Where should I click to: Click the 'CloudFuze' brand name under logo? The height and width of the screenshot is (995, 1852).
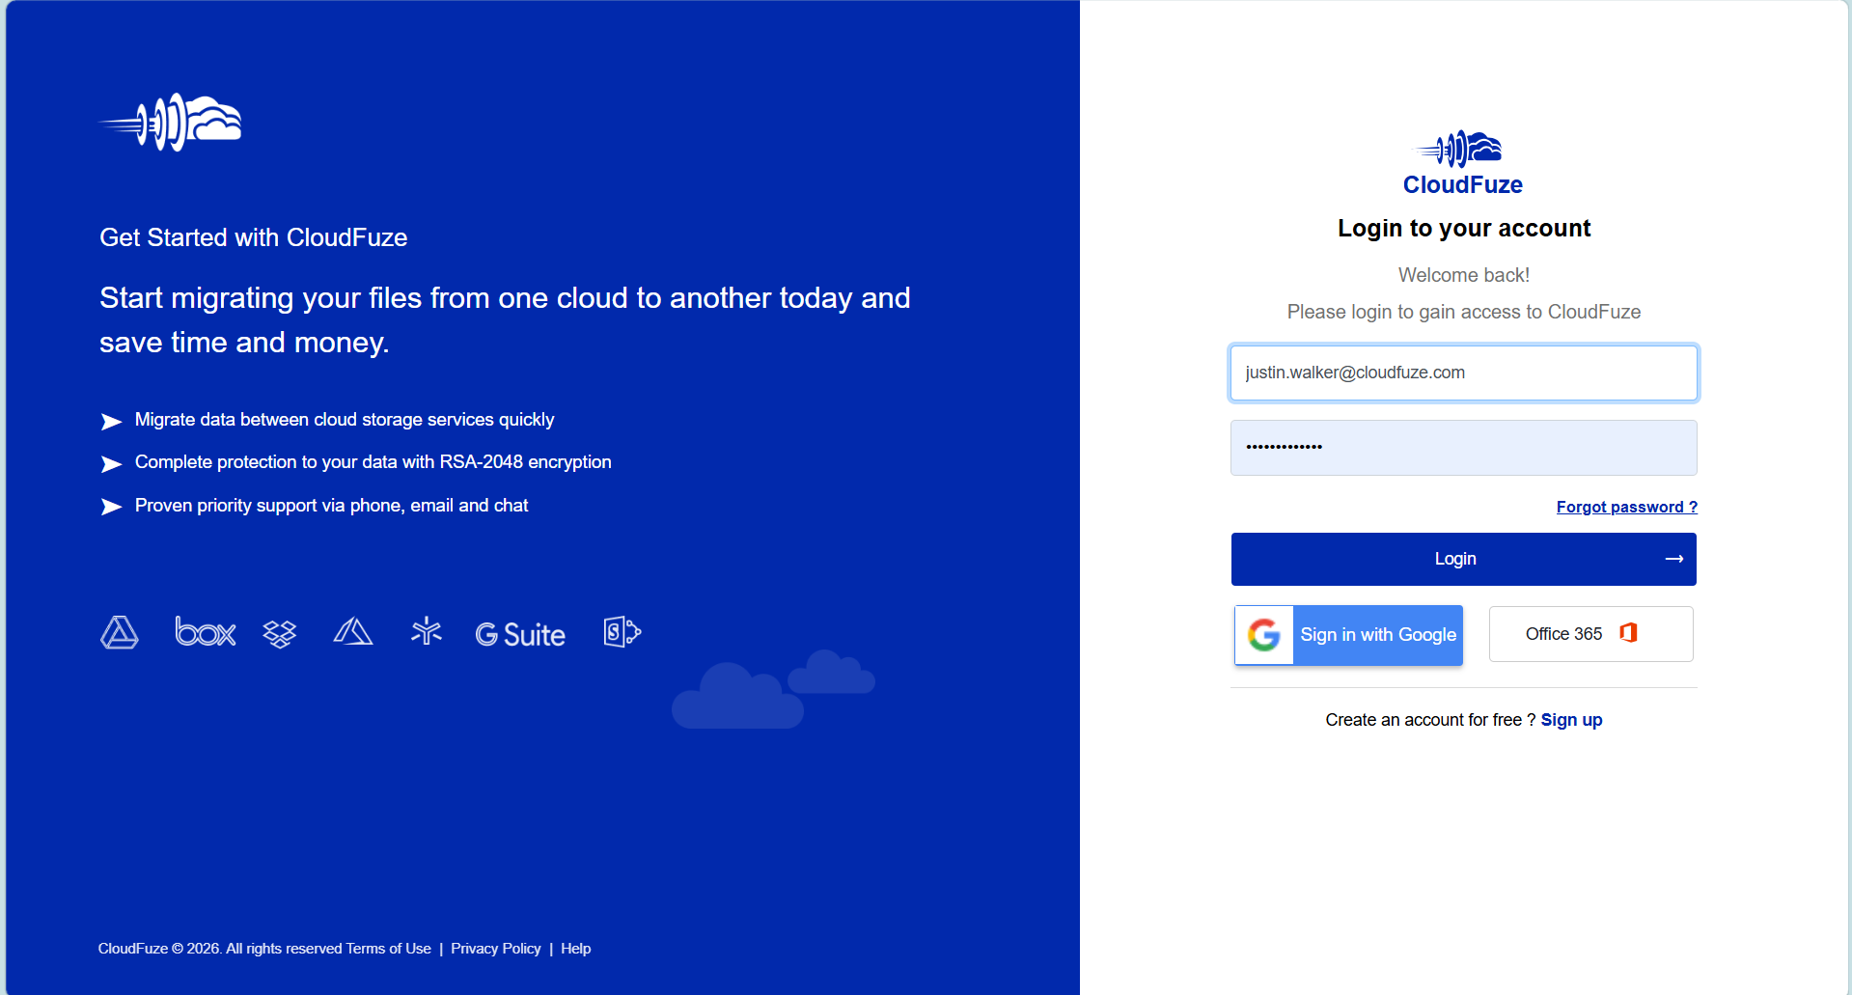1463,185
